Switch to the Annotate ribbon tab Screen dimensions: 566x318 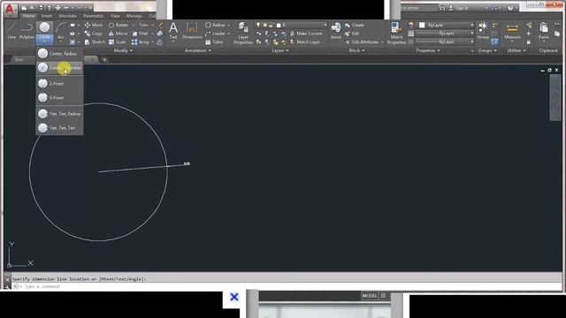tap(67, 16)
